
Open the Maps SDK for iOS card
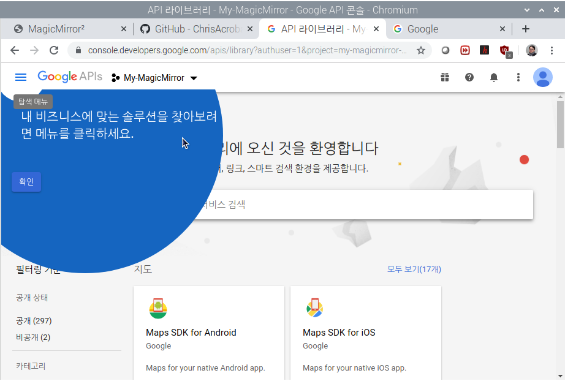pyautogui.click(x=366, y=333)
